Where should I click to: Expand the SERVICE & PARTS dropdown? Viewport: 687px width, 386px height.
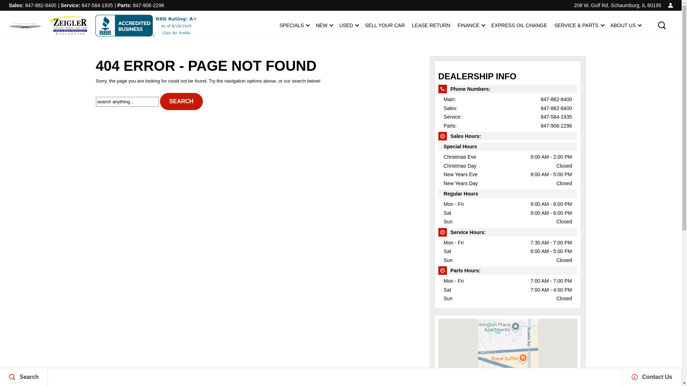pyautogui.click(x=579, y=25)
